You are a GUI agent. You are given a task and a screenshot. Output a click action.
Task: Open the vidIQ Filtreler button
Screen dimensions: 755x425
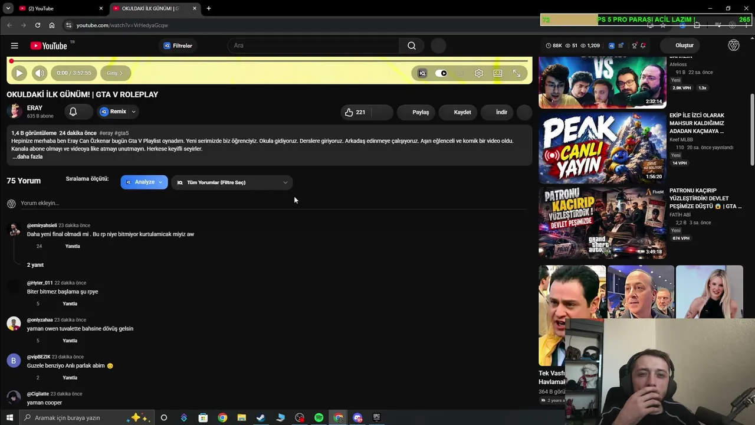(x=178, y=45)
